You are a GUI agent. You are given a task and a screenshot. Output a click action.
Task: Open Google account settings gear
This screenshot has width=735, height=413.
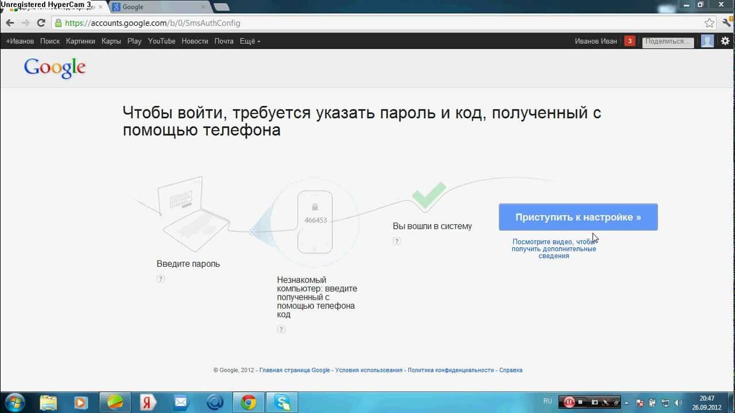[725, 41]
